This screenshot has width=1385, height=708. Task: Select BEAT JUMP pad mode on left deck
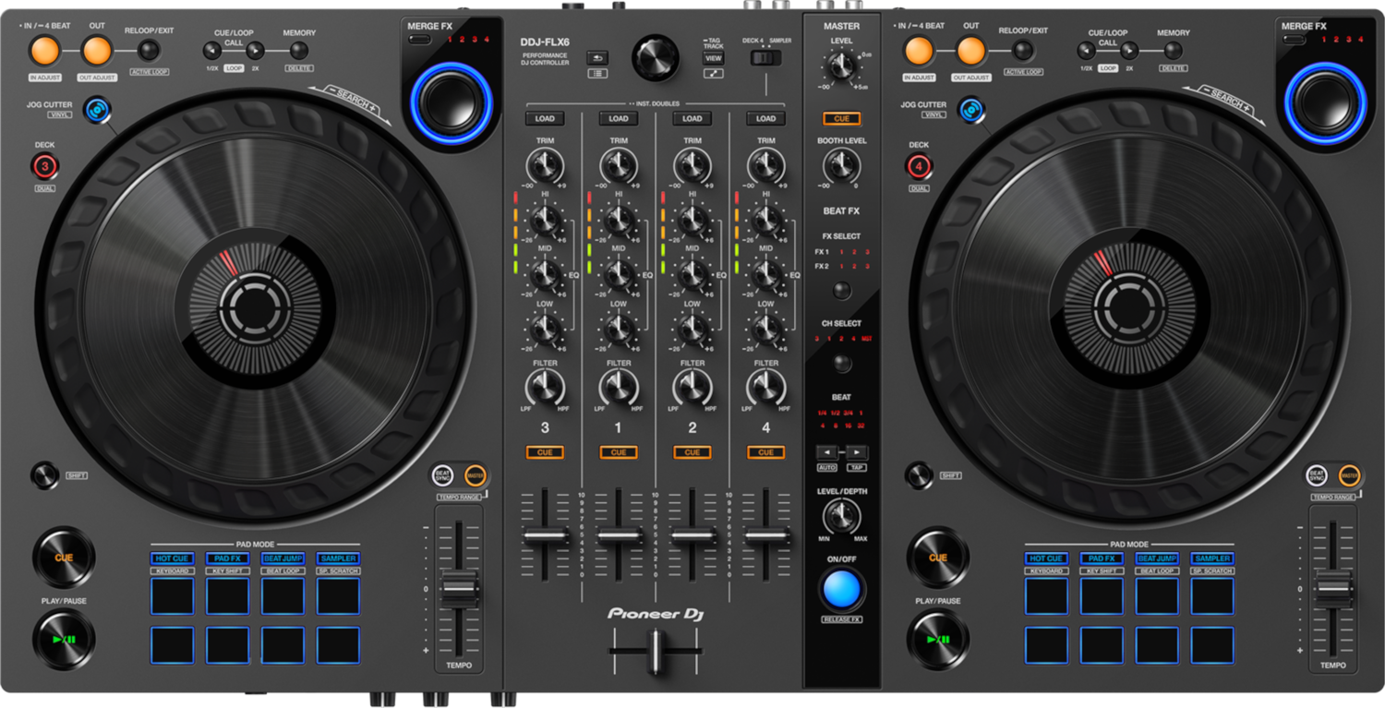283,558
